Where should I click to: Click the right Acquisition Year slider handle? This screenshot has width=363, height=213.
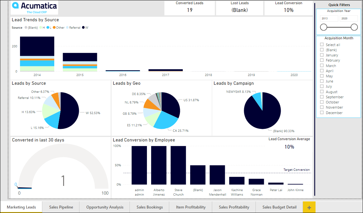(354, 27)
